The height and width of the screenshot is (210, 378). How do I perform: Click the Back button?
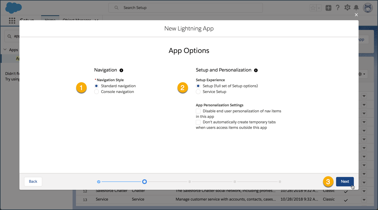[x=33, y=181]
